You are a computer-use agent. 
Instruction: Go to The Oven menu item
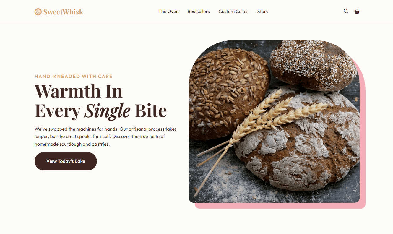point(168,12)
